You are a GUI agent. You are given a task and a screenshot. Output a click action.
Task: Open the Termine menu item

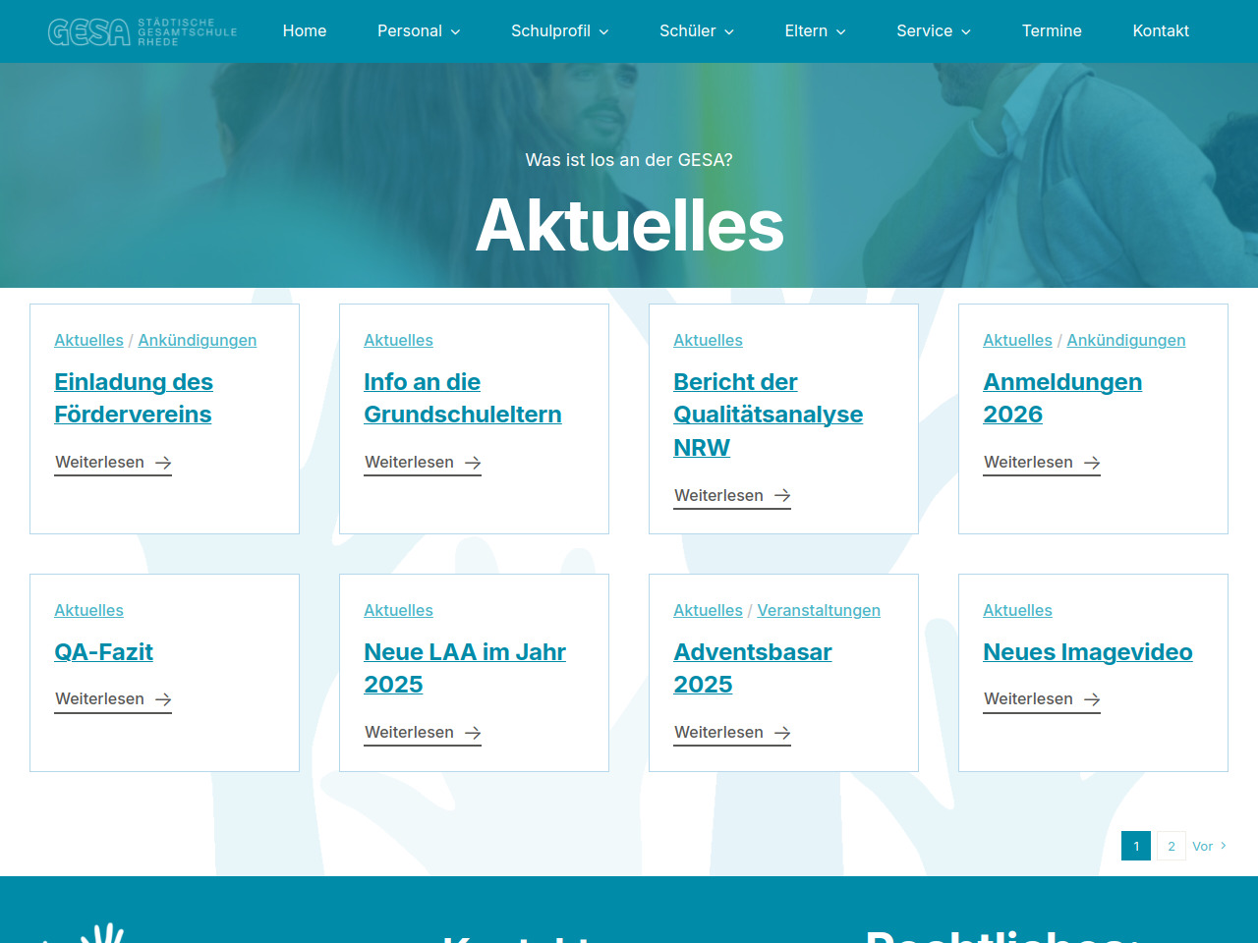tap(1052, 31)
